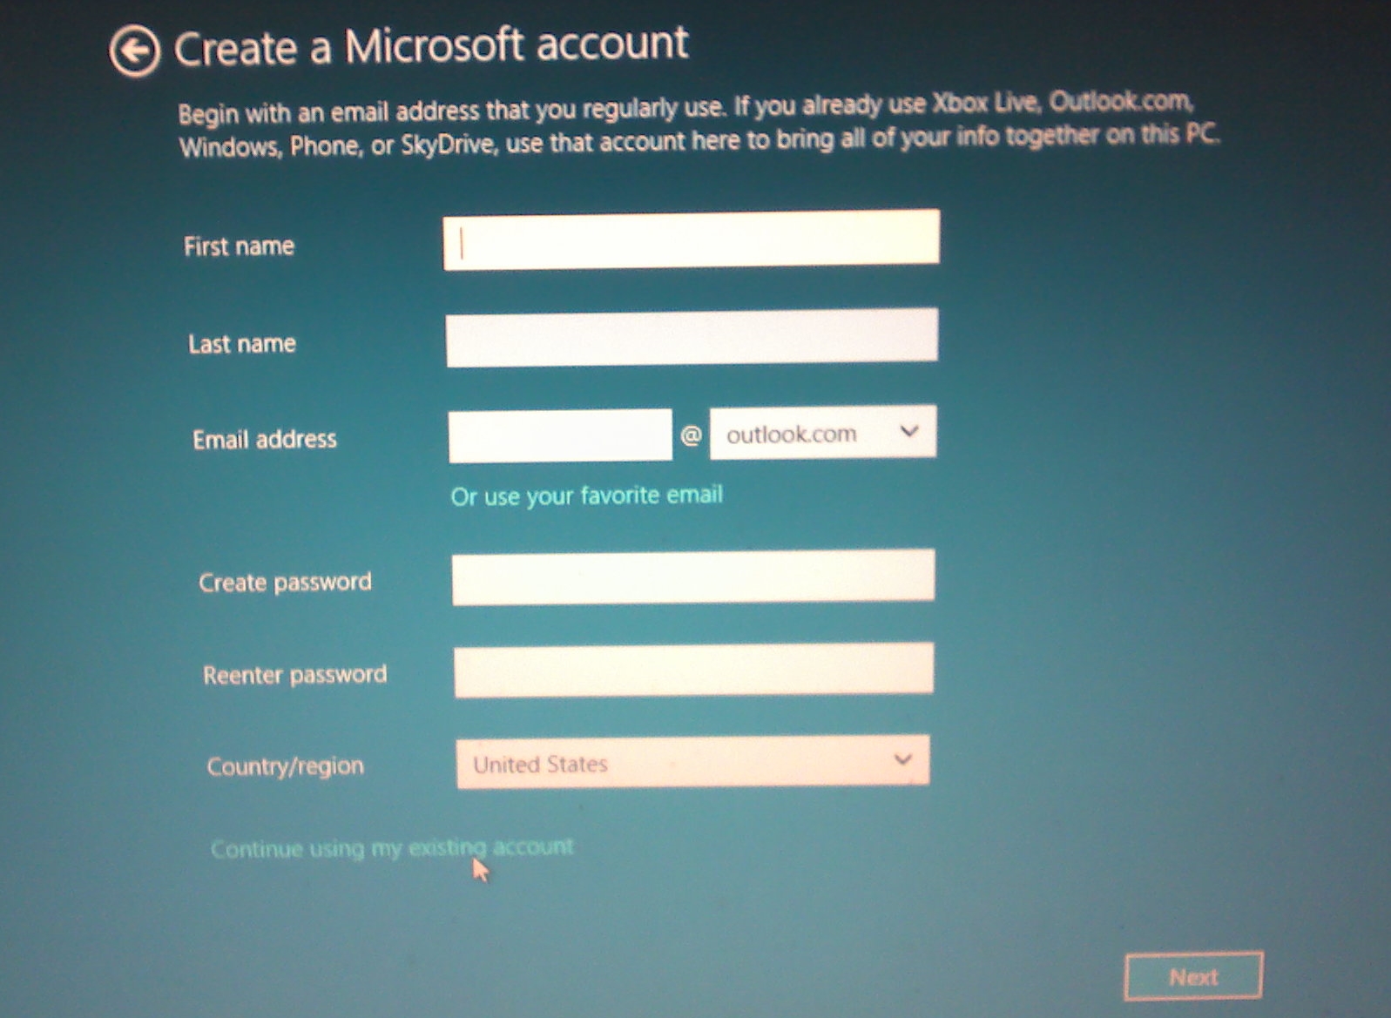Viewport: 1391px width, 1018px height.
Task: Select the Last name text box
Action: pos(692,337)
